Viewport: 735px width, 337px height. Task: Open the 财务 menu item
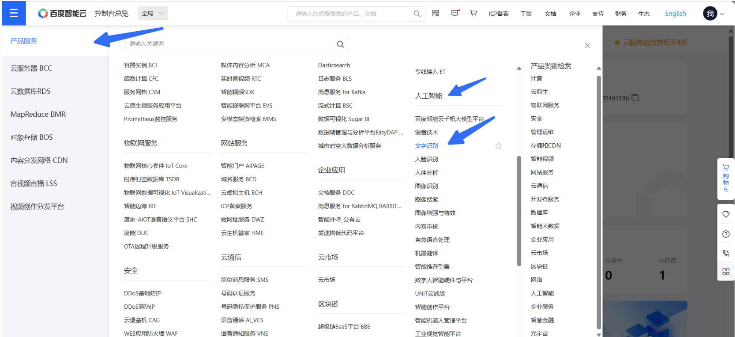[621, 14]
